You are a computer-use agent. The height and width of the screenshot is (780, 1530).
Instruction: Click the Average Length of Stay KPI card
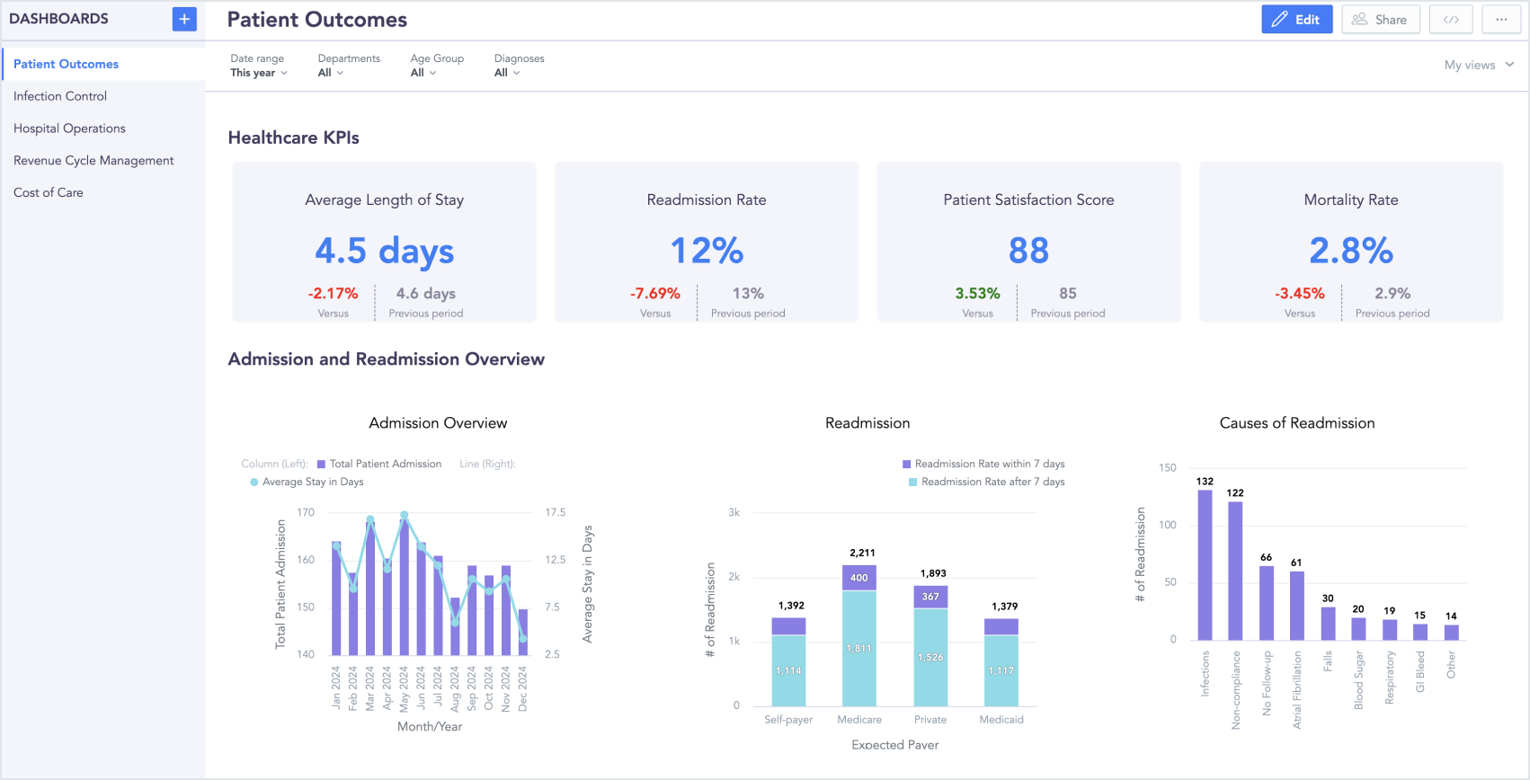pos(385,242)
